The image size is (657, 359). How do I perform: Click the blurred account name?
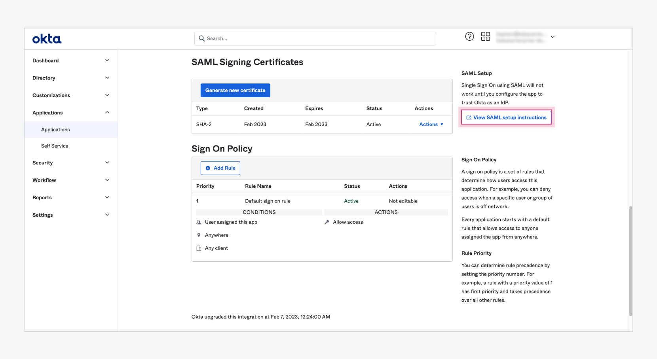[520, 37]
